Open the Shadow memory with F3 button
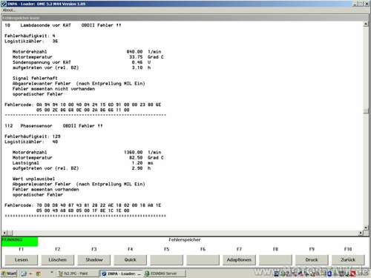Screen dimensions: 371x278 point(94,259)
